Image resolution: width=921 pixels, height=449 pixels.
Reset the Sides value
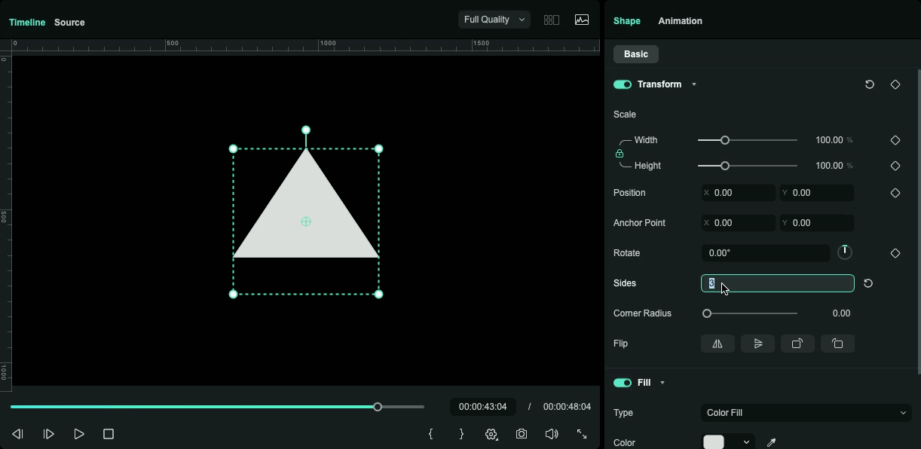point(868,283)
